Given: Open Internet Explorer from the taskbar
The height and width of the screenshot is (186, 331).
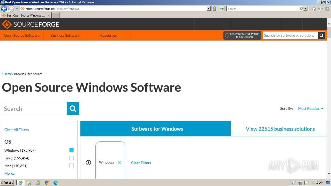Looking at the screenshot, I should click(x=20, y=183).
